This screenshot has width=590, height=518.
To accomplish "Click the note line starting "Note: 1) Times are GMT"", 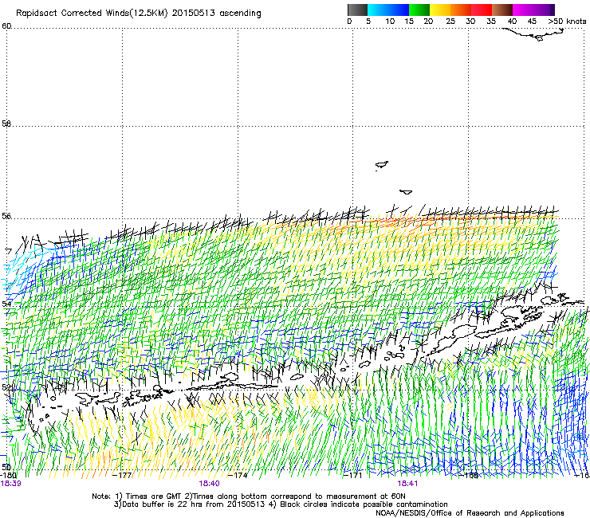I will click(249, 496).
